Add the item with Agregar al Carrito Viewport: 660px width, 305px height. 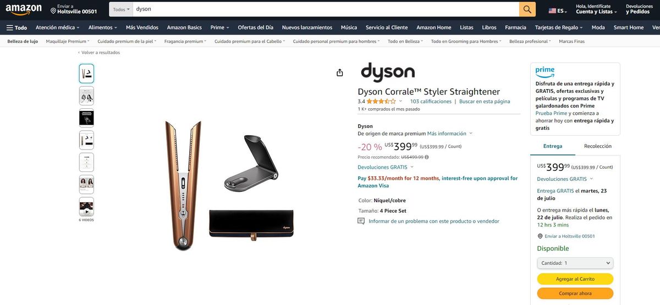[x=575, y=279]
